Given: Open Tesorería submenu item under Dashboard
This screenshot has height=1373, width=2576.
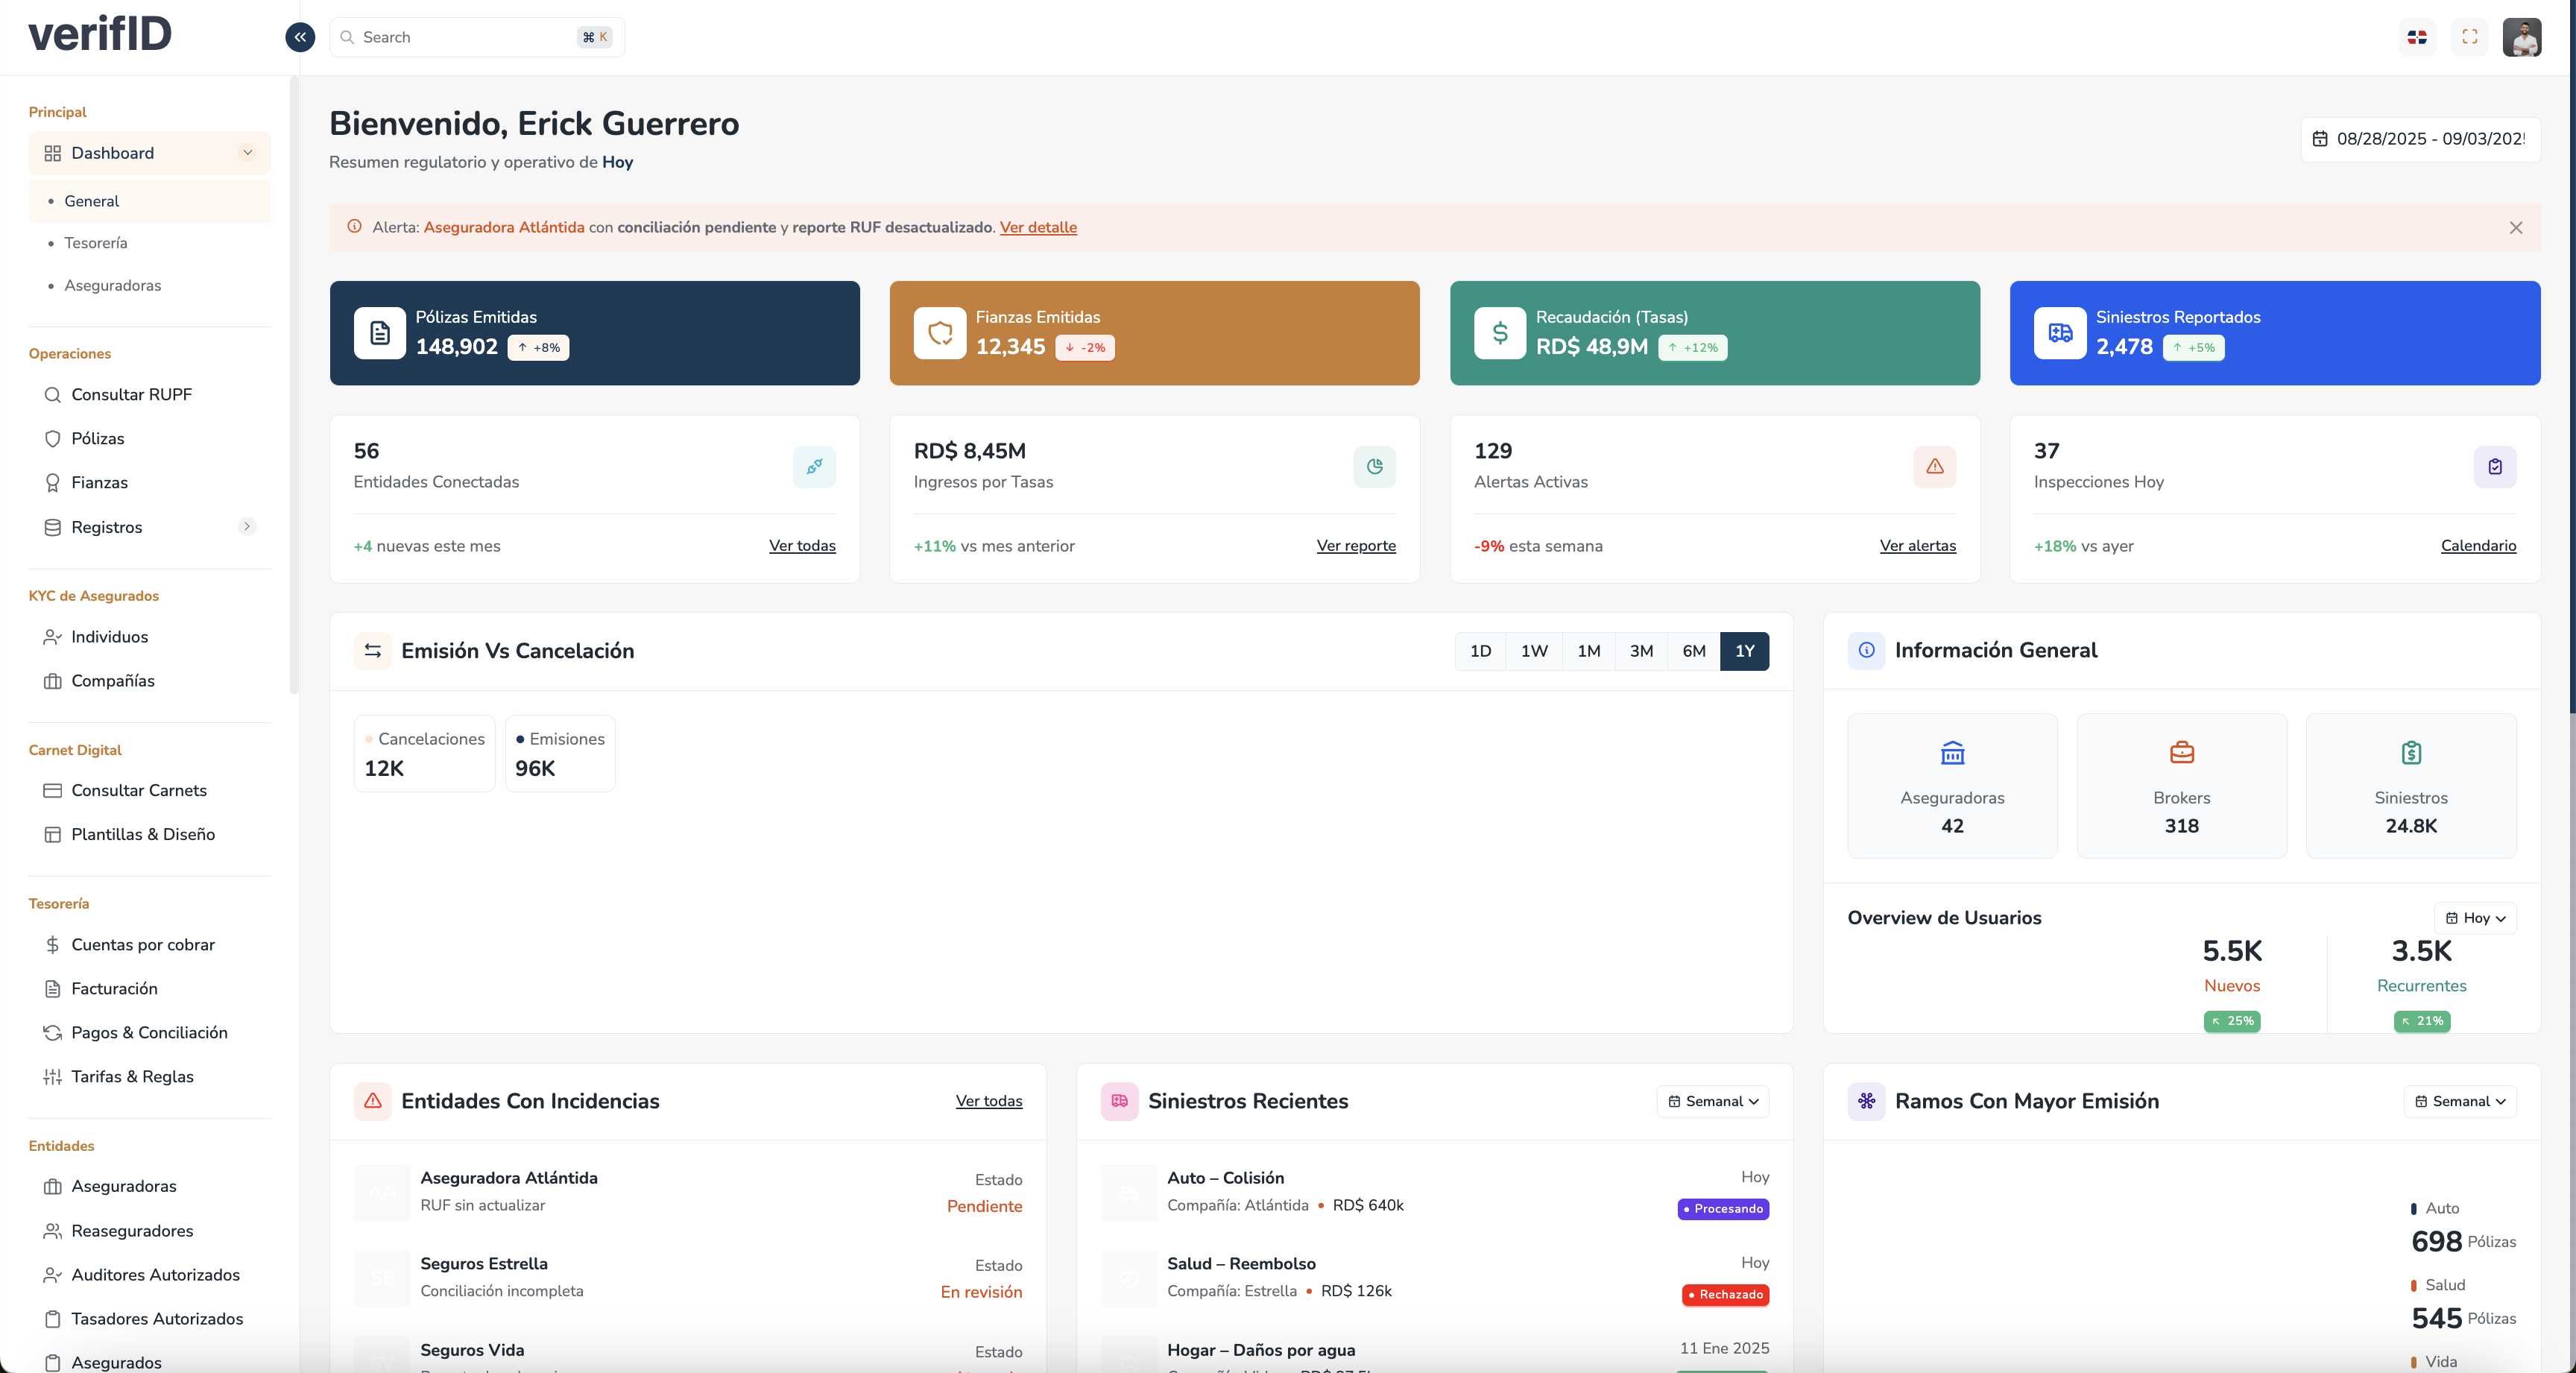Looking at the screenshot, I should (96, 243).
